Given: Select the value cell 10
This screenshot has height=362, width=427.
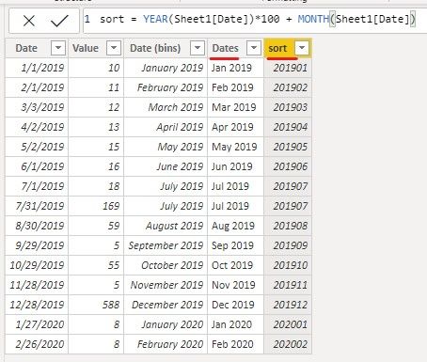Looking at the screenshot, I should click(96, 68).
